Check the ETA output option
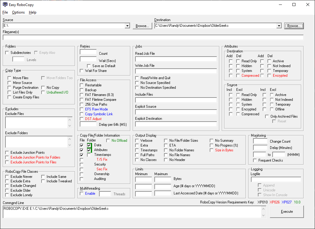 point(166,145)
